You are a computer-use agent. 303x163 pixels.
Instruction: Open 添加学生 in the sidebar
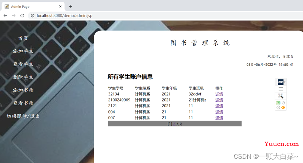23,51
